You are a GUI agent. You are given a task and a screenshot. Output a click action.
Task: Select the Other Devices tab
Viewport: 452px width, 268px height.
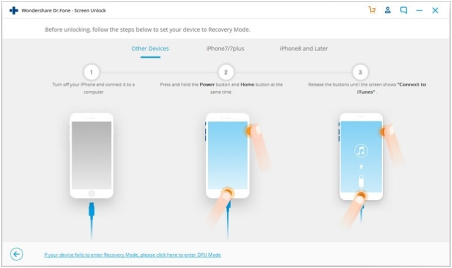pyautogui.click(x=150, y=49)
